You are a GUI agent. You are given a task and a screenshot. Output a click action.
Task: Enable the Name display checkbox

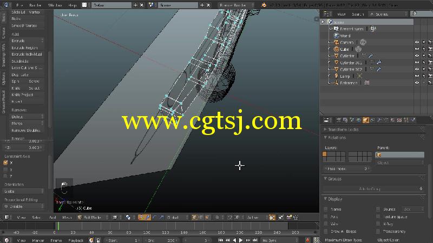(326, 209)
